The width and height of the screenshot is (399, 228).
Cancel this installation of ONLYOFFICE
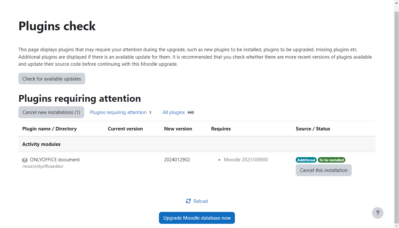coord(323,170)
